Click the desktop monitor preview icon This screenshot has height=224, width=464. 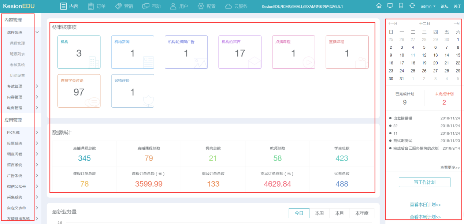coord(390,6)
